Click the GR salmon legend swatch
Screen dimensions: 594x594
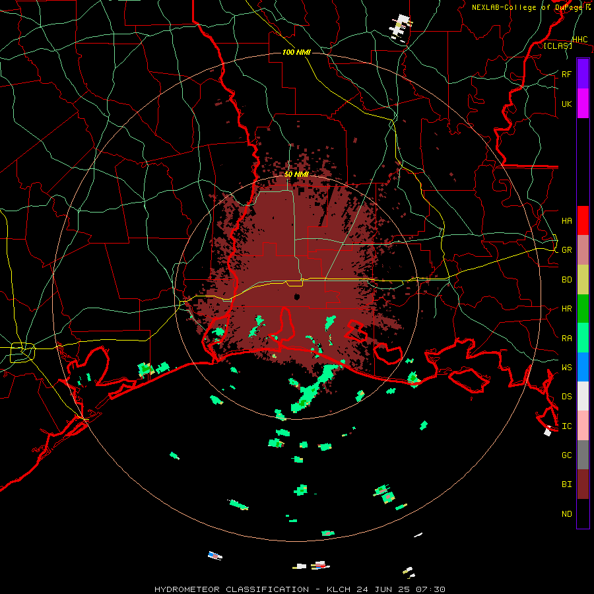[583, 249]
